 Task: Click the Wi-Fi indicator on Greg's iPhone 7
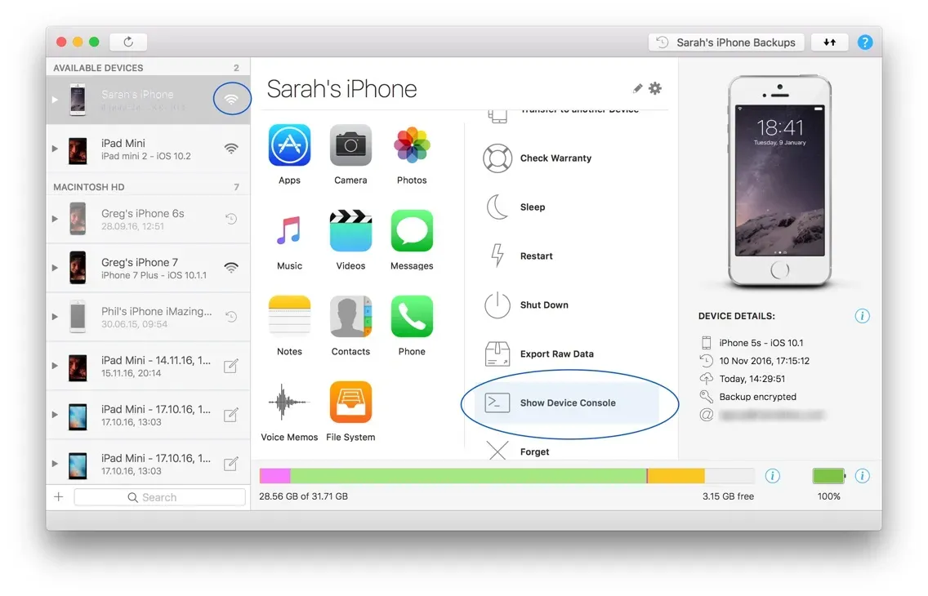(x=231, y=267)
